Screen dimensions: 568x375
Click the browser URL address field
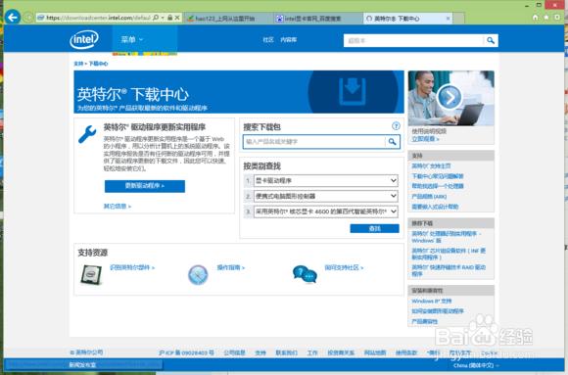click(x=98, y=18)
